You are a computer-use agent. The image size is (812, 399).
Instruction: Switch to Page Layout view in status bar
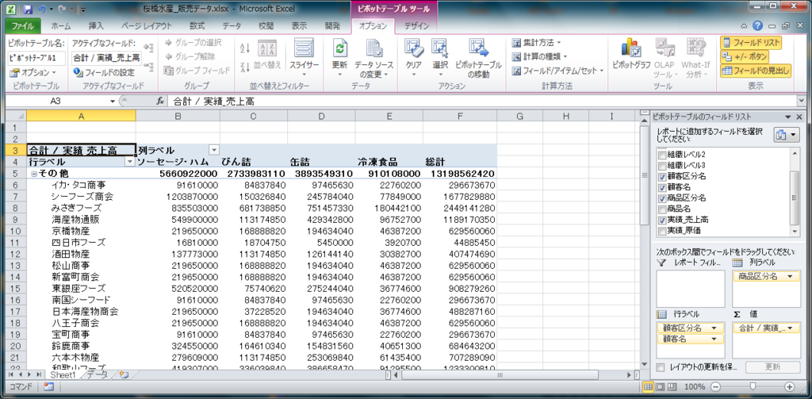pos(660,386)
